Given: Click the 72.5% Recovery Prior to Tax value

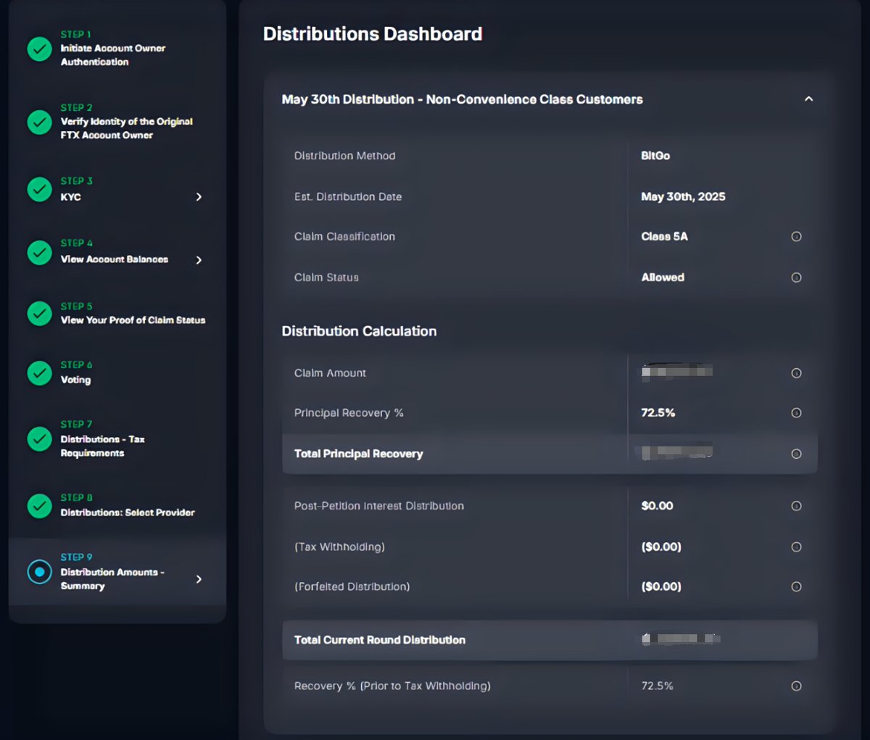Looking at the screenshot, I should pyautogui.click(x=658, y=686).
